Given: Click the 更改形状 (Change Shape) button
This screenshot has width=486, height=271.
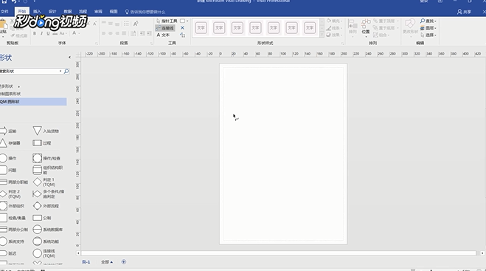Looking at the screenshot, I should (410, 27).
